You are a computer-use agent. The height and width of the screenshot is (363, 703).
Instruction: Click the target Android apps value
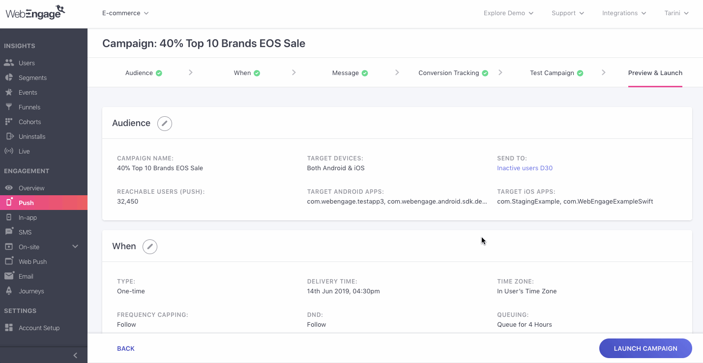pyautogui.click(x=397, y=201)
